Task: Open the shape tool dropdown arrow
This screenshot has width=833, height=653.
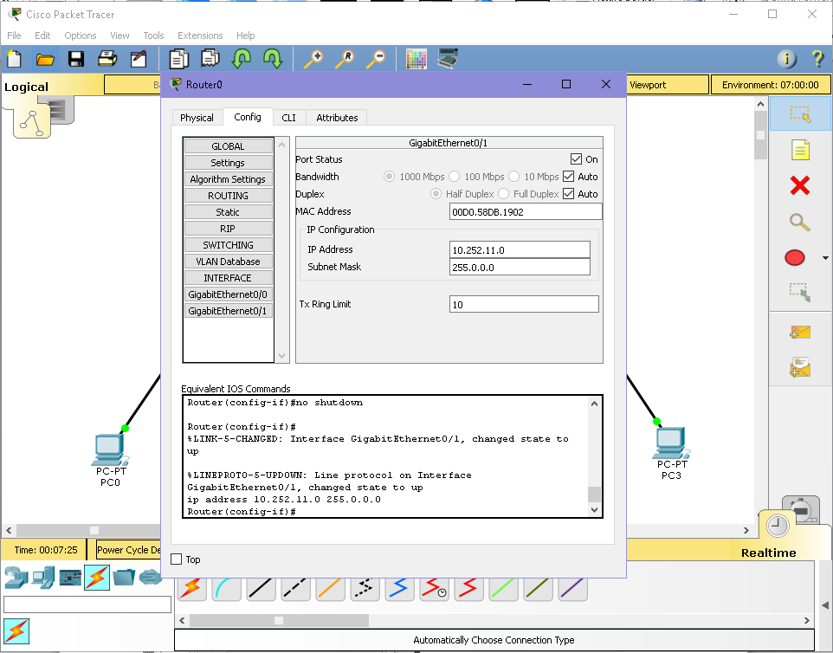Action: tap(825, 258)
